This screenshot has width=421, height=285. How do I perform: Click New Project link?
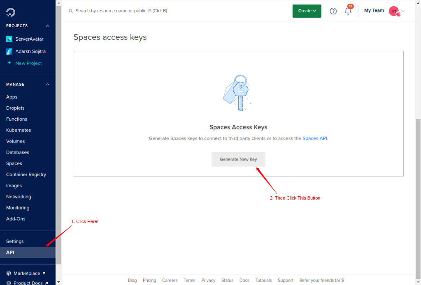click(x=28, y=63)
